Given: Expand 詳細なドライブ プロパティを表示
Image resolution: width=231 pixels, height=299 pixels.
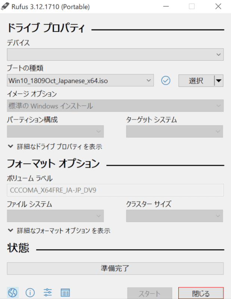Looking at the screenshot, I should click(55, 147).
